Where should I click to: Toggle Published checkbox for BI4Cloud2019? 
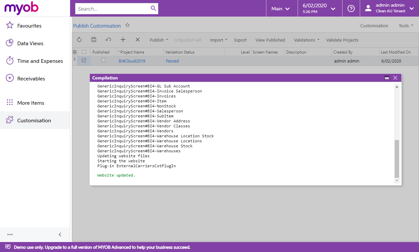point(103,61)
